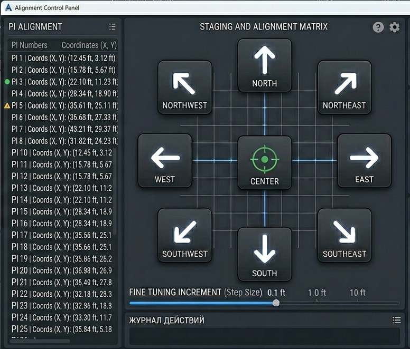Nudge alignment toward Northwest

184,88
